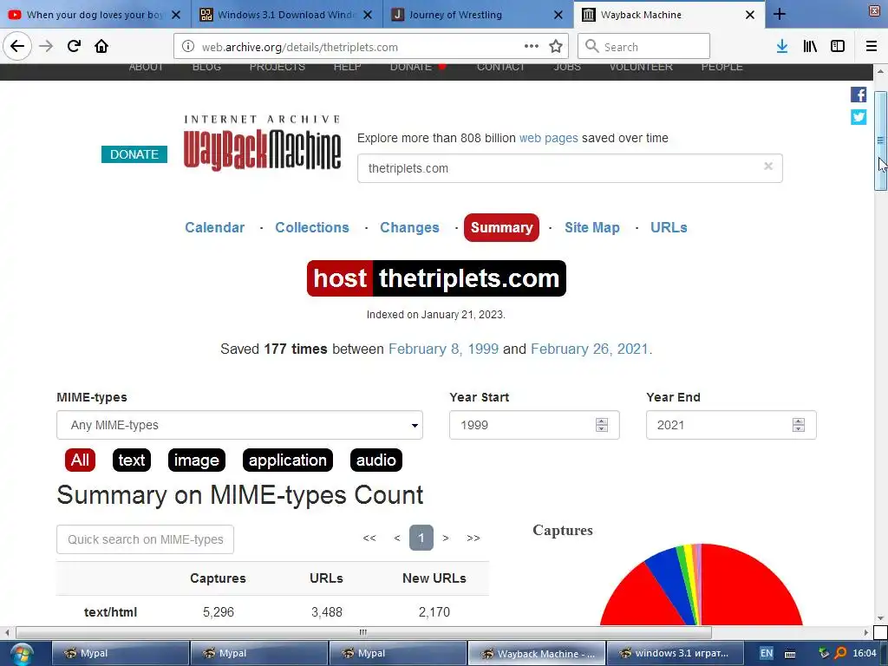Click the address bar URL
This screenshot has height=666, width=888.
[x=300, y=47]
